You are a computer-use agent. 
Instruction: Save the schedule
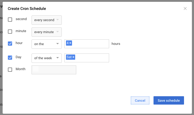coord(169,100)
